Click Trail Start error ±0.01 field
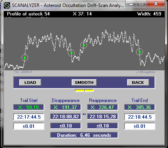The width and height of the screenshot is (168, 148). [29, 126]
